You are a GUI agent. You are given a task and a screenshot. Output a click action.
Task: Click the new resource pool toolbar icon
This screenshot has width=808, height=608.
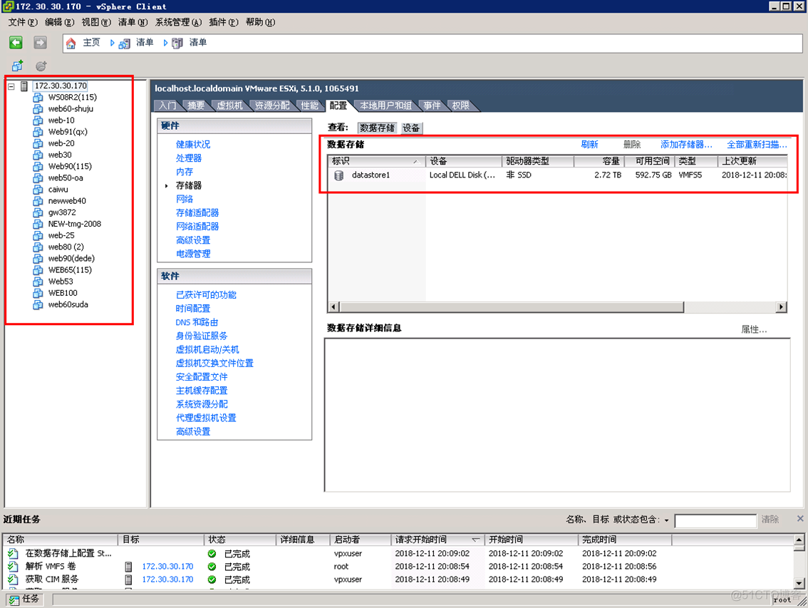tap(41, 66)
